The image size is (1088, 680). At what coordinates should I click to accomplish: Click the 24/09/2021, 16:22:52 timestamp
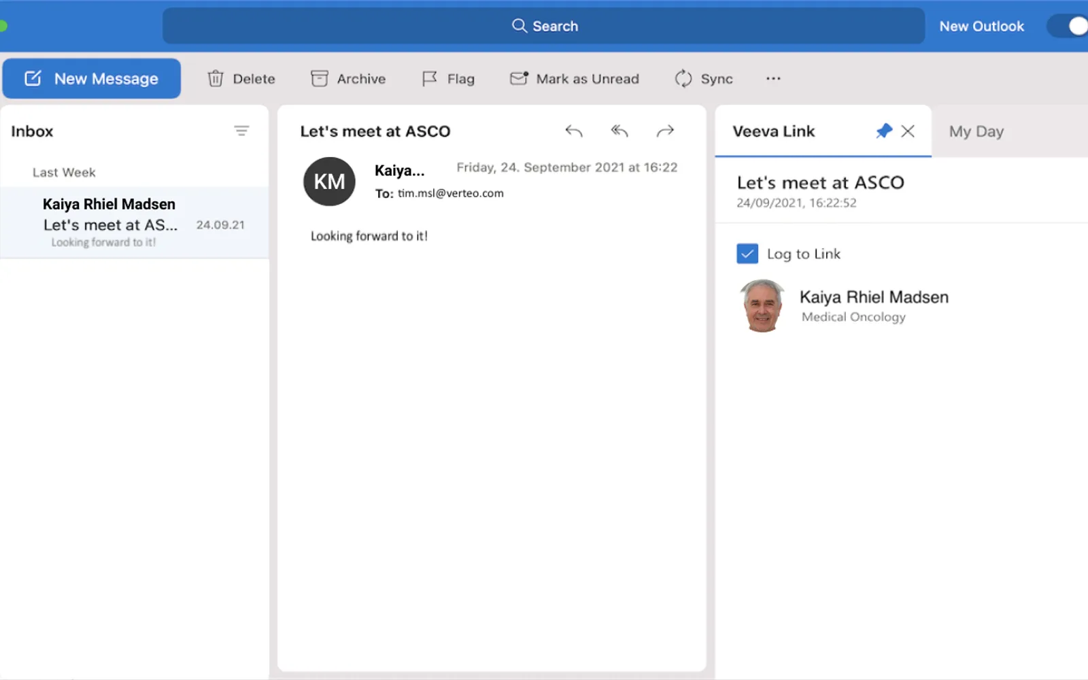tap(796, 203)
